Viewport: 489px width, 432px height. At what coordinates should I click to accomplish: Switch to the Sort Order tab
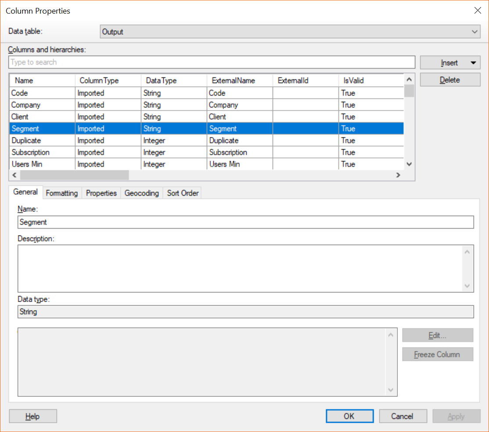183,193
